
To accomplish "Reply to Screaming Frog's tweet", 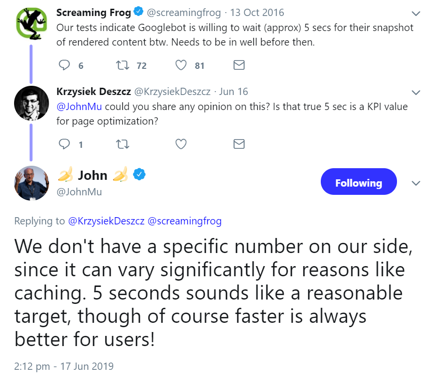I will pos(64,65).
